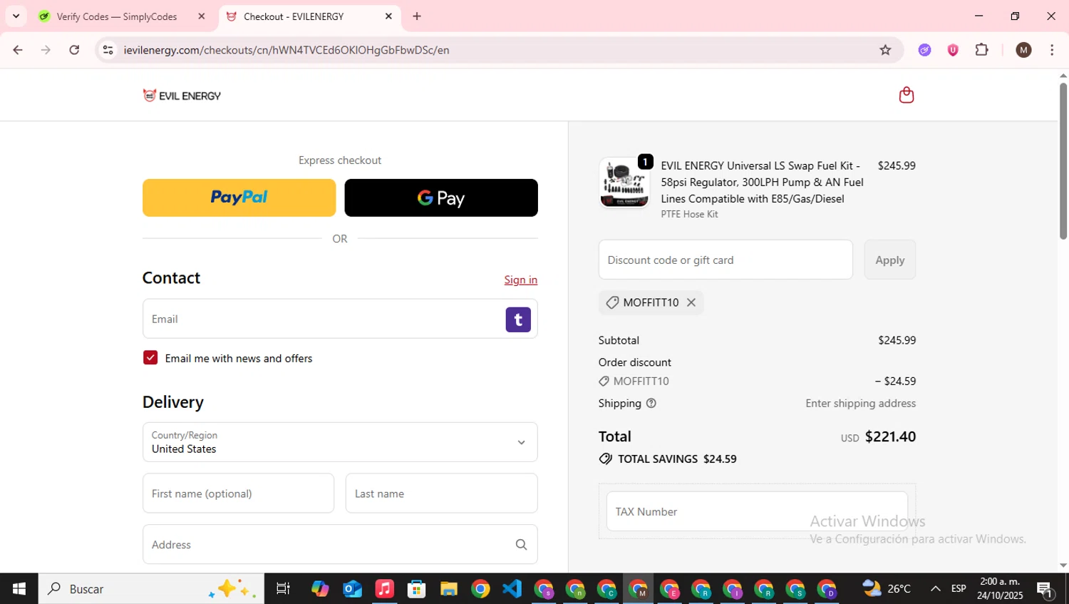Click the Sign in link

(x=521, y=280)
